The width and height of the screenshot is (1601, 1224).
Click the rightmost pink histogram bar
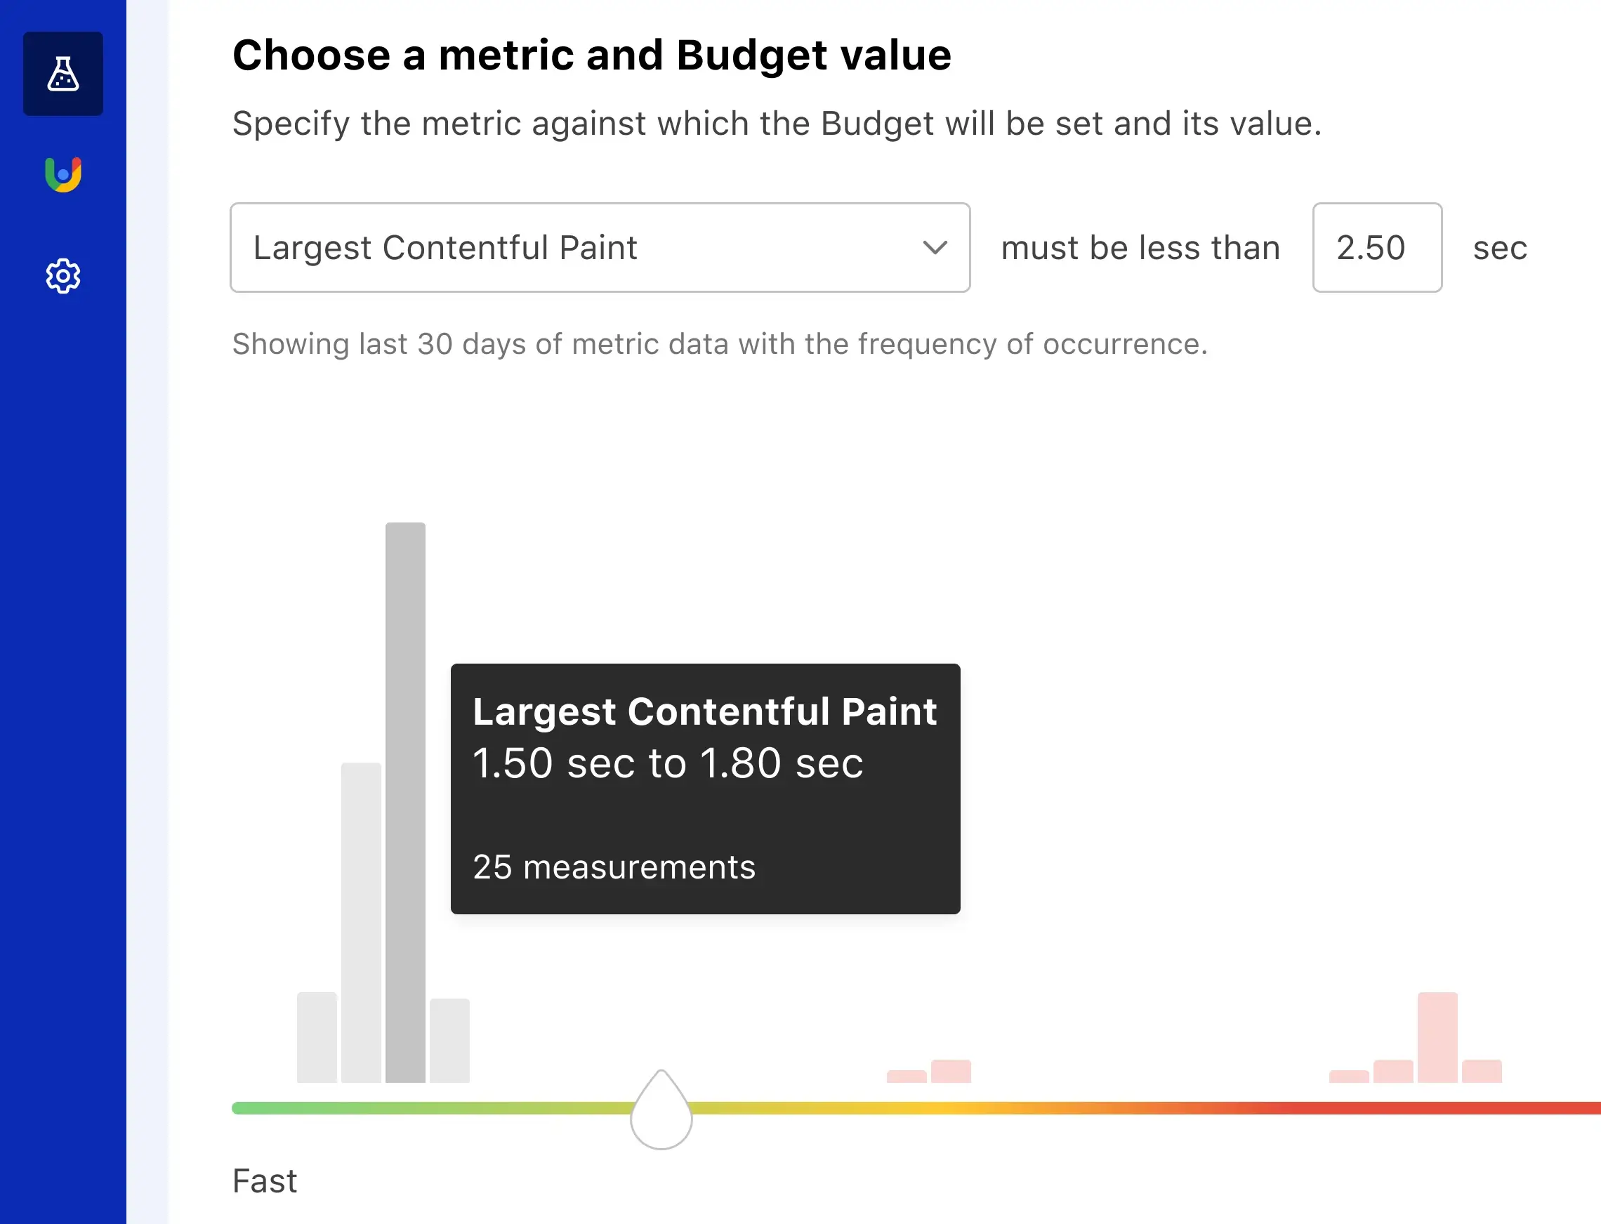coord(1482,1071)
